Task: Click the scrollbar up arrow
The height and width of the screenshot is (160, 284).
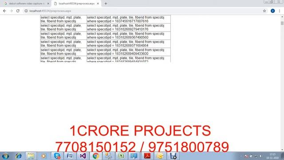Action: tap(282, 17)
